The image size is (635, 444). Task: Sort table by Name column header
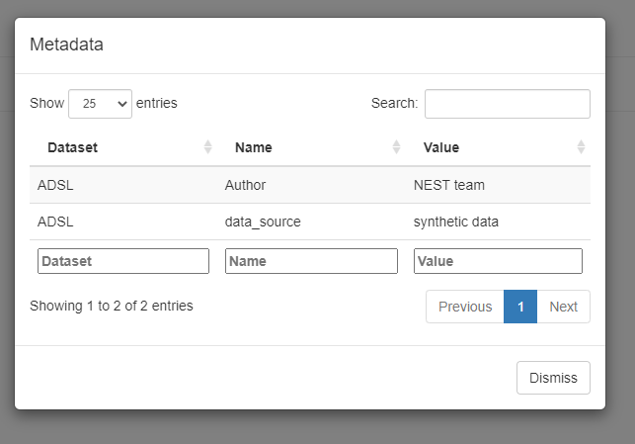click(254, 147)
